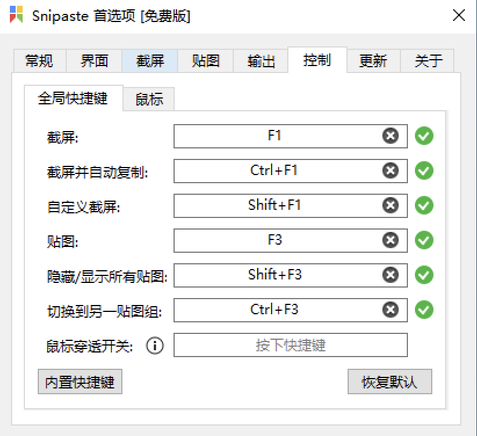Click green checkmark beside 截屏 F1 field

(424, 136)
